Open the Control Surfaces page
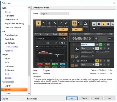The height and width of the screenshot is (102, 117). 11,20
